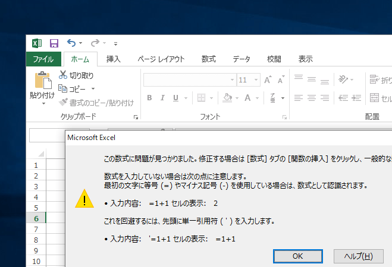Viewport: 392px width, 267px height.
Task: Expand the Copy (コピー) dropdown arrow
Action: click(x=93, y=89)
